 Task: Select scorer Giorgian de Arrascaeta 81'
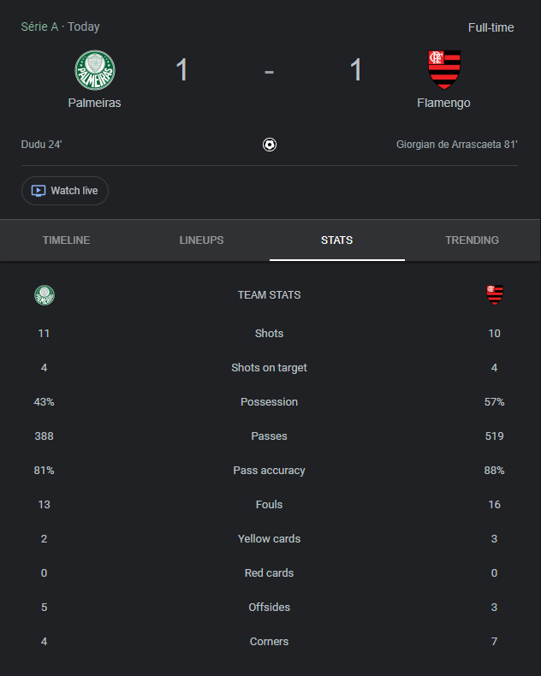pos(457,145)
